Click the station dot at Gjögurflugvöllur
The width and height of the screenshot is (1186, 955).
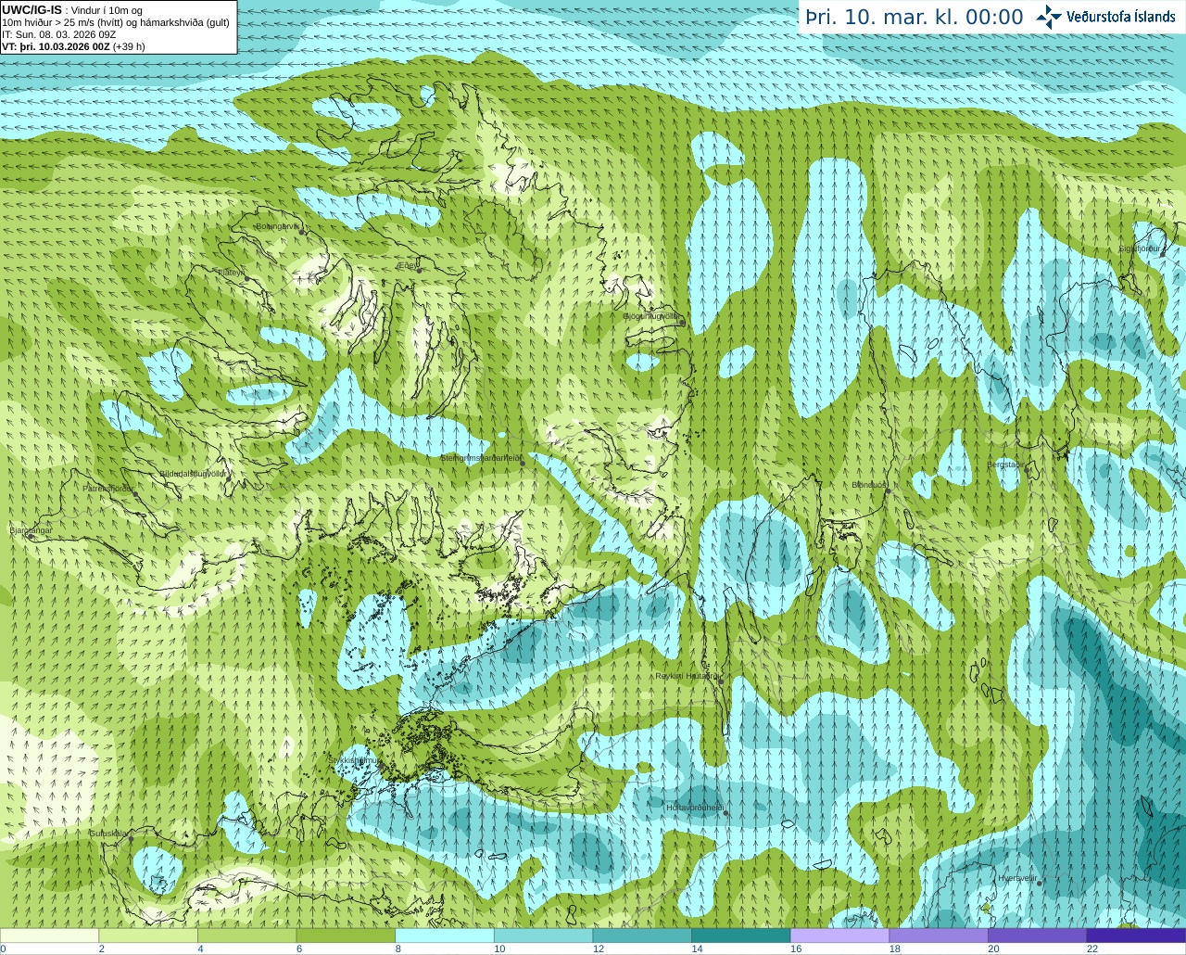[682, 322]
